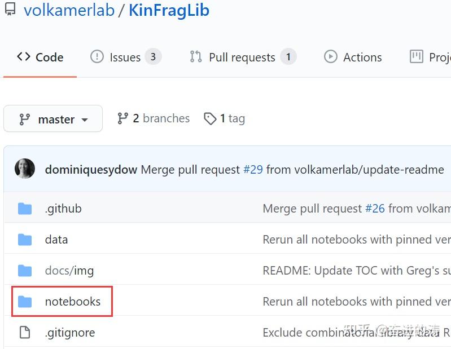451x349 pixels.
Task: Open the notebooks folder
Action: [73, 302]
